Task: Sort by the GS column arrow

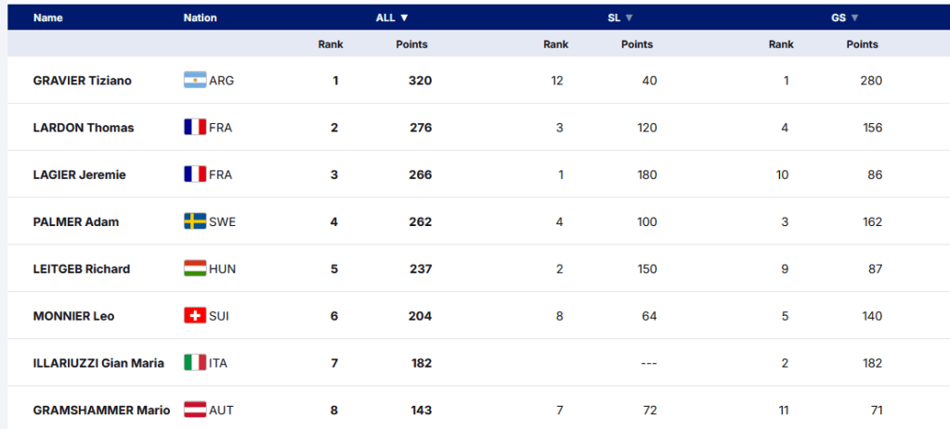Action: tap(854, 18)
